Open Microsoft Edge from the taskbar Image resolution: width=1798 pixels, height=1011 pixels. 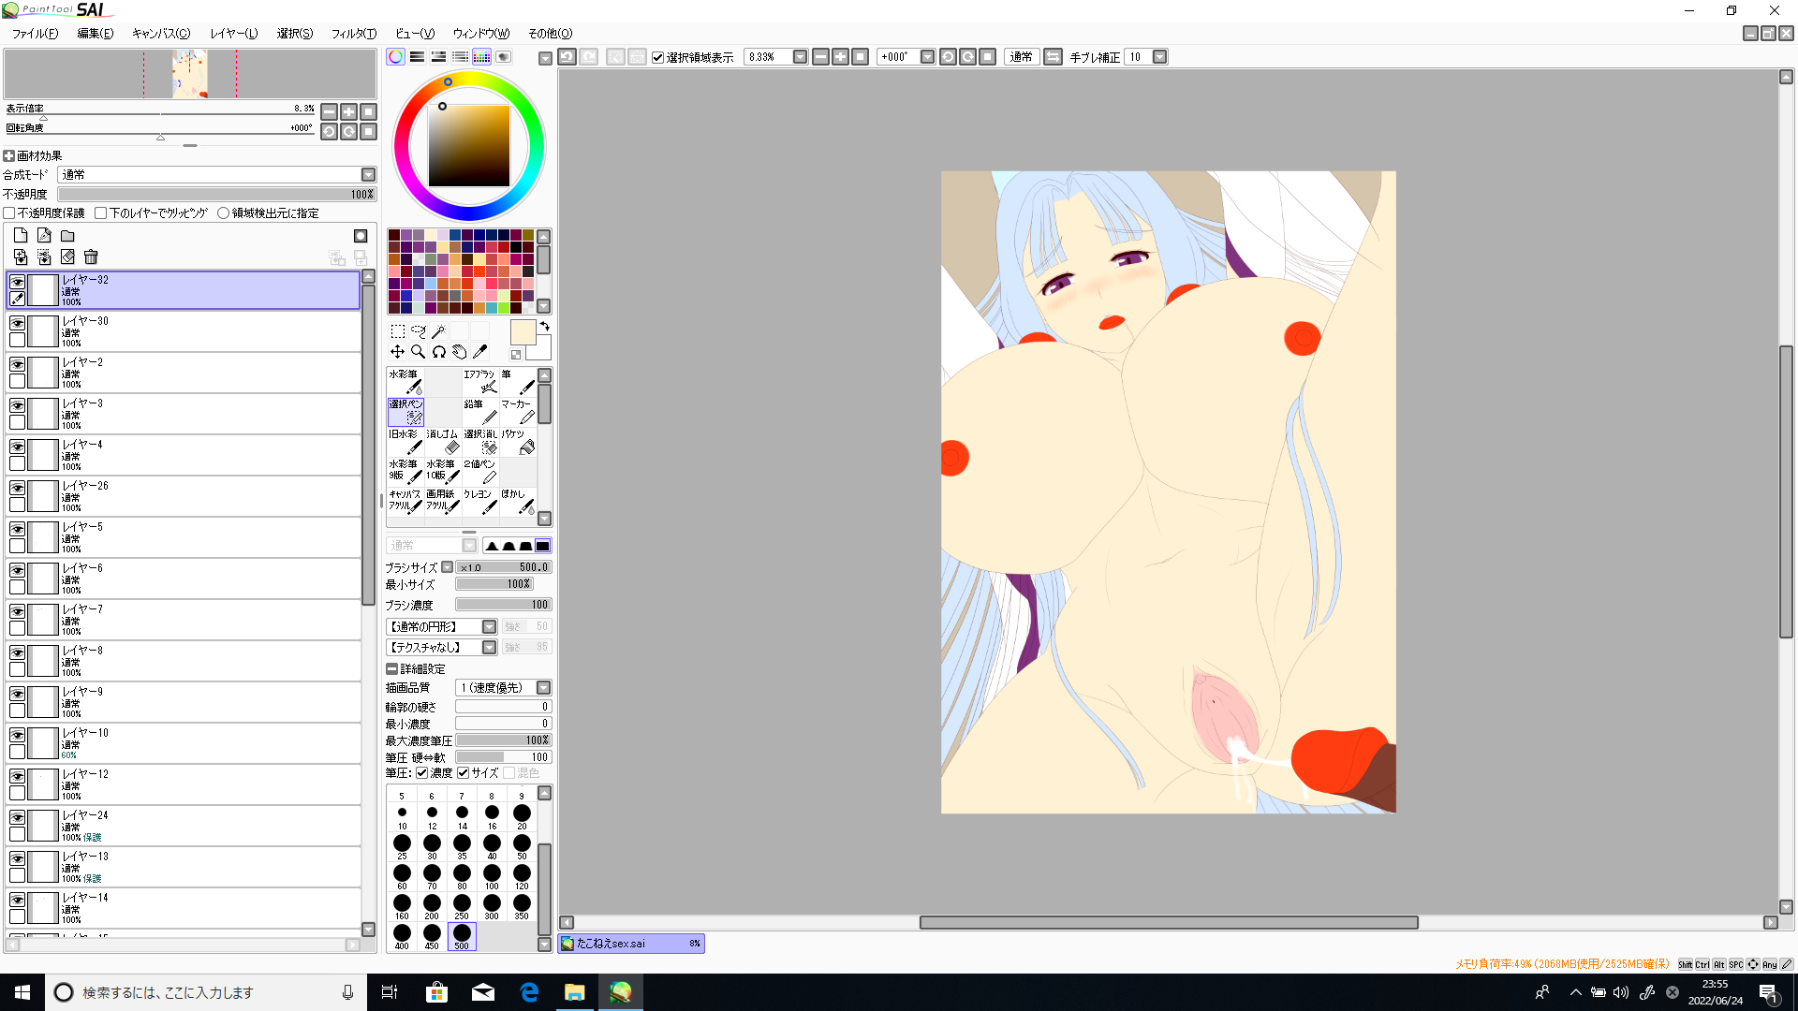529,992
